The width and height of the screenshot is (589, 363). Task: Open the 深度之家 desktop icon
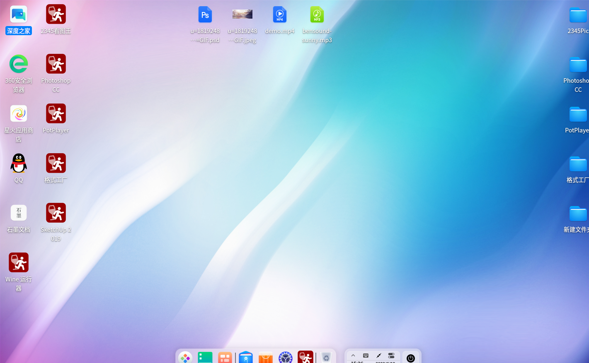coord(19,15)
